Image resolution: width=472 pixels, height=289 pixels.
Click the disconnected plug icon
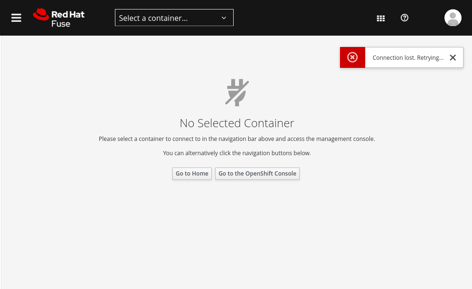(237, 93)
